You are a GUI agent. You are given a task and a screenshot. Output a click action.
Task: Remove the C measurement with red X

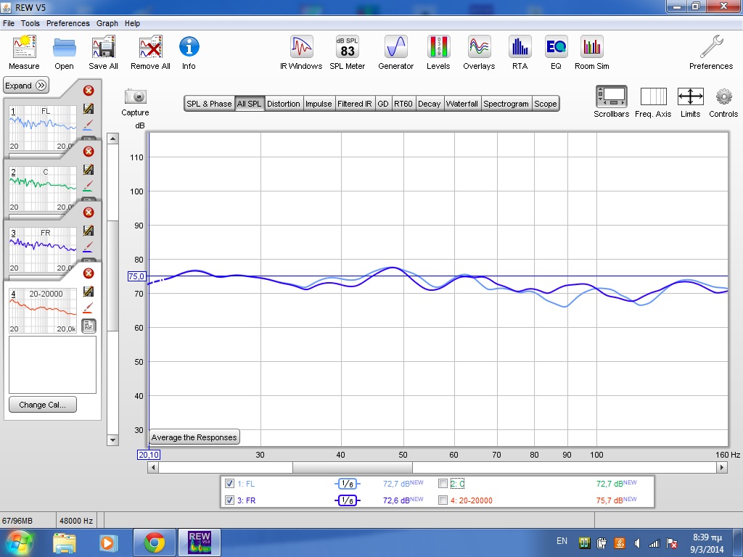pos(89,152)
